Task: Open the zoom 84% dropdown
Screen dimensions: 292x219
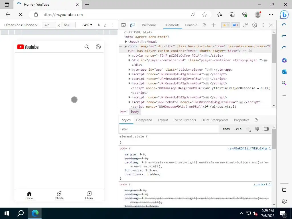Action: click(87, 25)
